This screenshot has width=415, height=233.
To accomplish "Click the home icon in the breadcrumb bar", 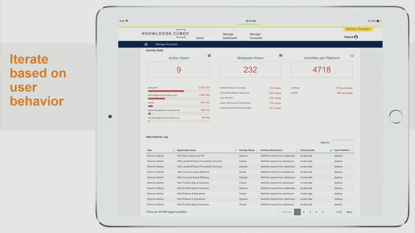I will pos(146,44).
